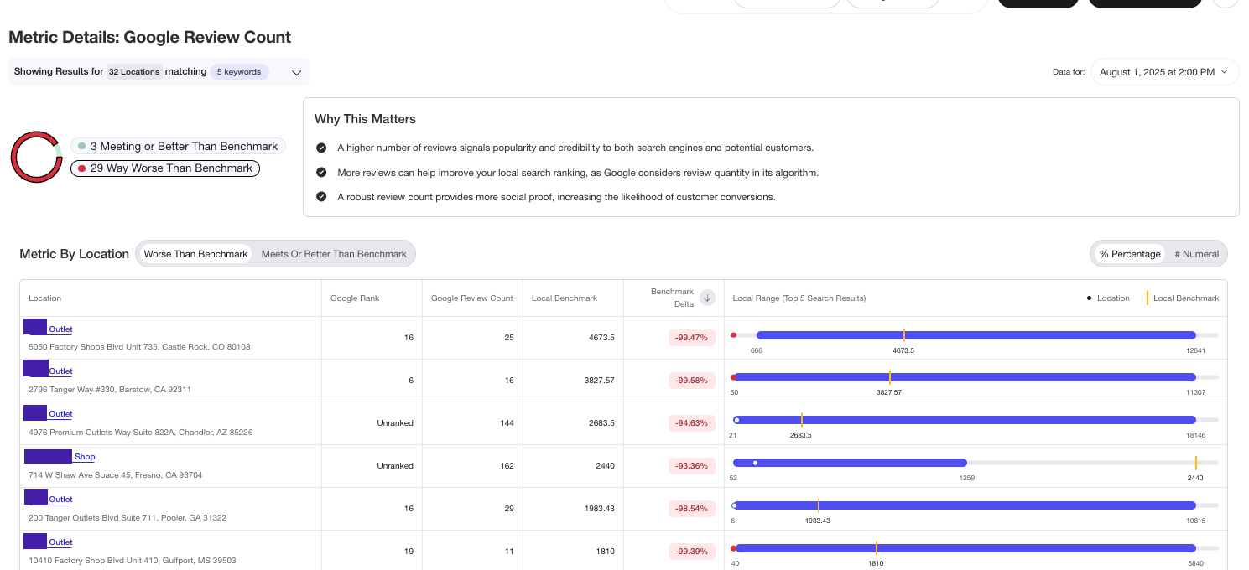Click the Benchmark Delta sort arrow icon

click(x=707, y=298)
